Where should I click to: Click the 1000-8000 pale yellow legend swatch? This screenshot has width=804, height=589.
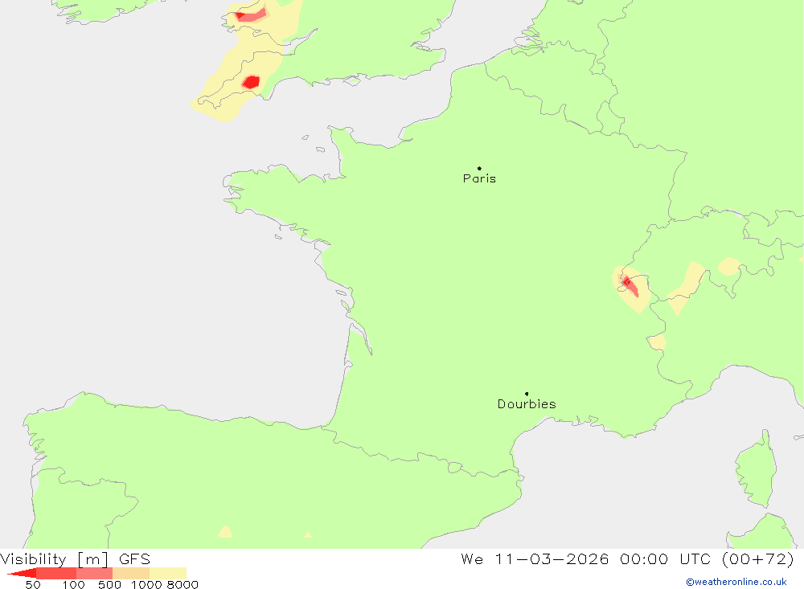coord(168,573)
